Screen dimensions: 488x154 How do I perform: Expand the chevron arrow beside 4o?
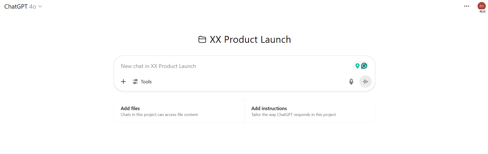tap(40, 6)
